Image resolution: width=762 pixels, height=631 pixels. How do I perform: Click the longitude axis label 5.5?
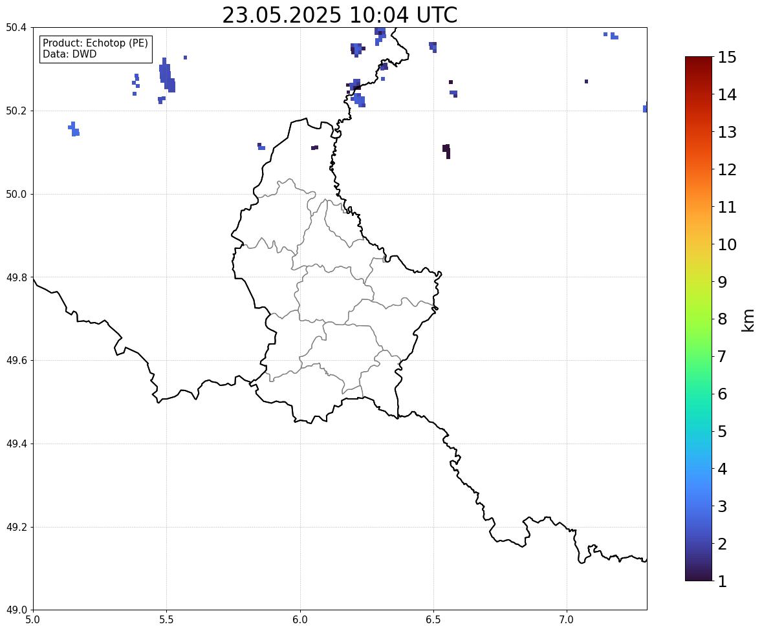167,620
